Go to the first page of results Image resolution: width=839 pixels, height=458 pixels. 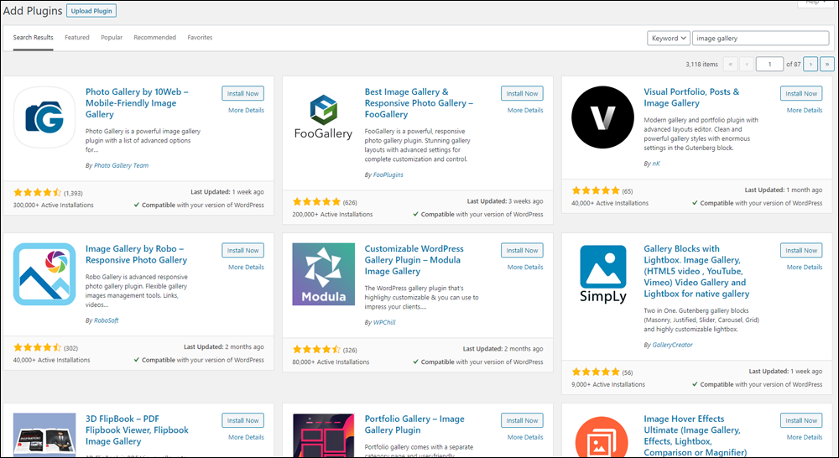click(731, 65)
